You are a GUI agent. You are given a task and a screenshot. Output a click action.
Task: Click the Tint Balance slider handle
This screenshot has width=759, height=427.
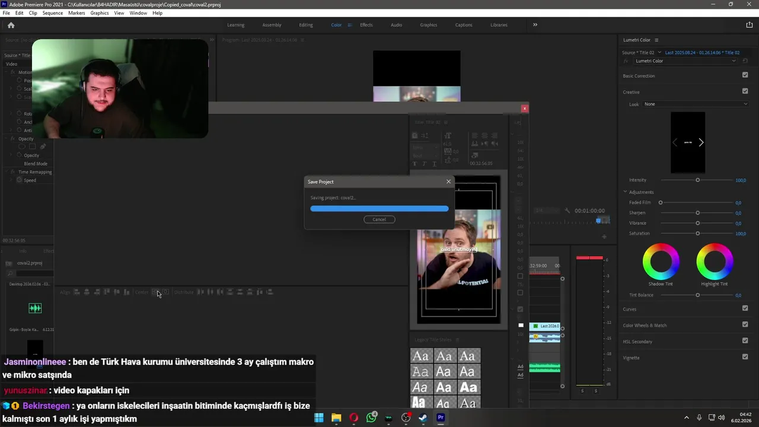pos(697,295)
